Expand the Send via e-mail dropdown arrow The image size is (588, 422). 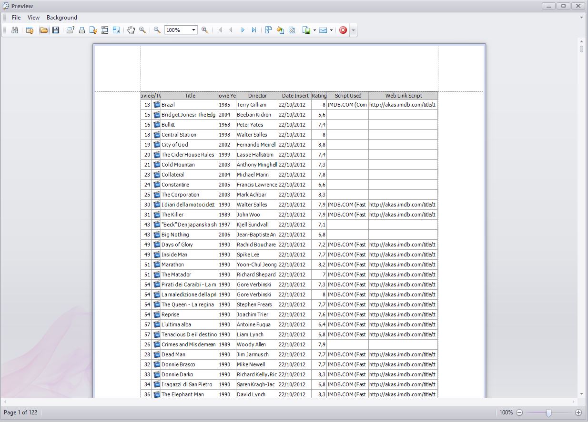(x=331, y=30)
